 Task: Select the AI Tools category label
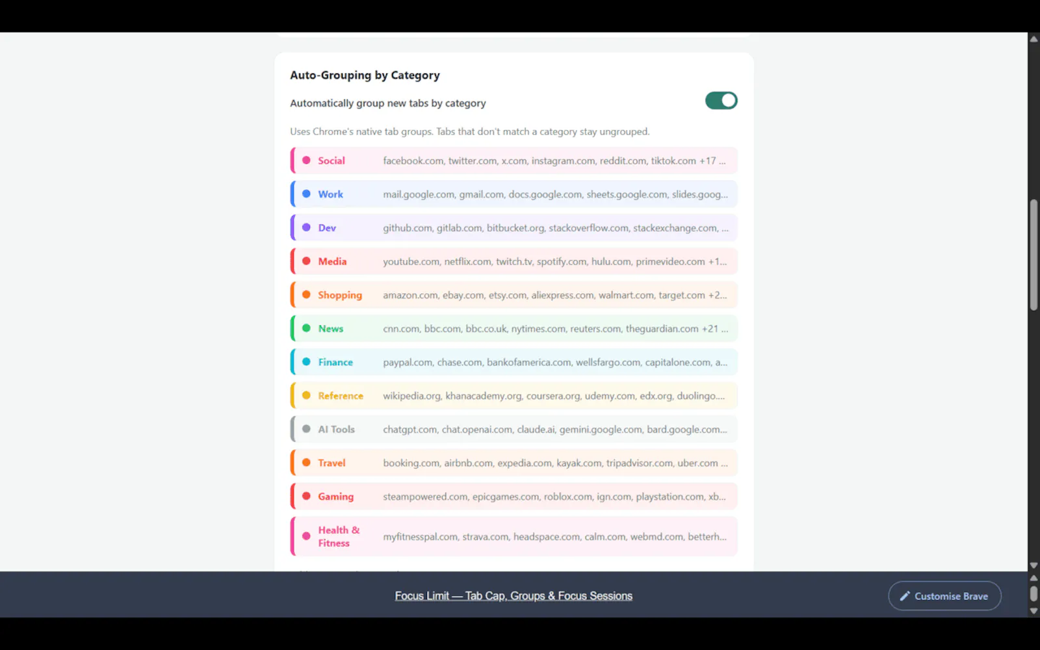[x=336, y=430]
